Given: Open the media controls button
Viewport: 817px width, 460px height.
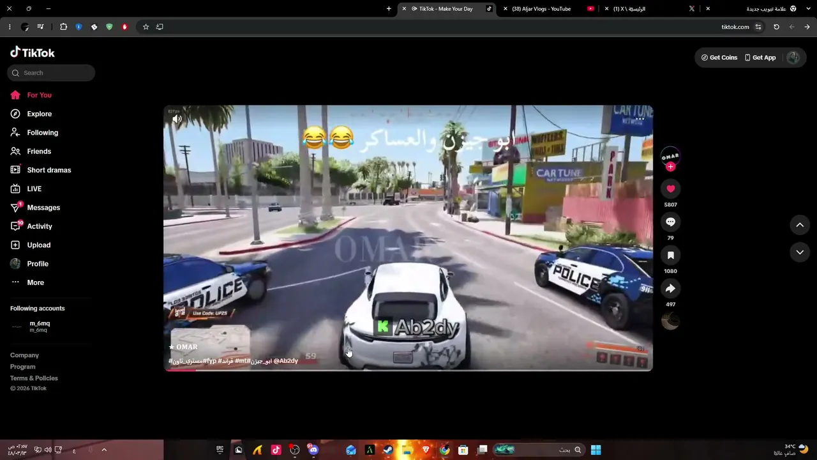Looking at the screenshot, I should (x=40, y=27).
